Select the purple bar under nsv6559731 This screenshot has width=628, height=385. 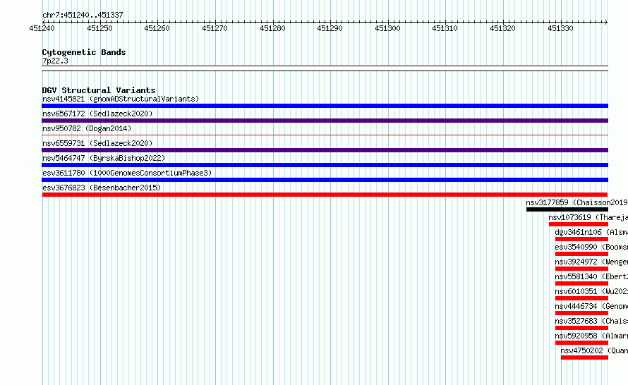325,150
